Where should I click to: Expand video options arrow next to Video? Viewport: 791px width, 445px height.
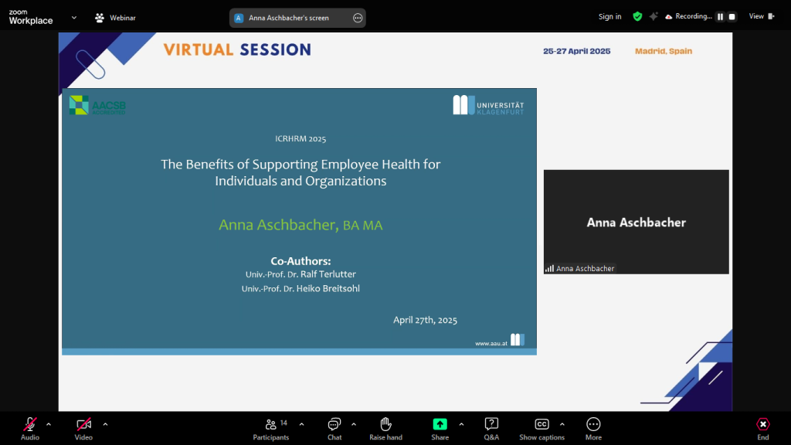(x=105, y=424)
